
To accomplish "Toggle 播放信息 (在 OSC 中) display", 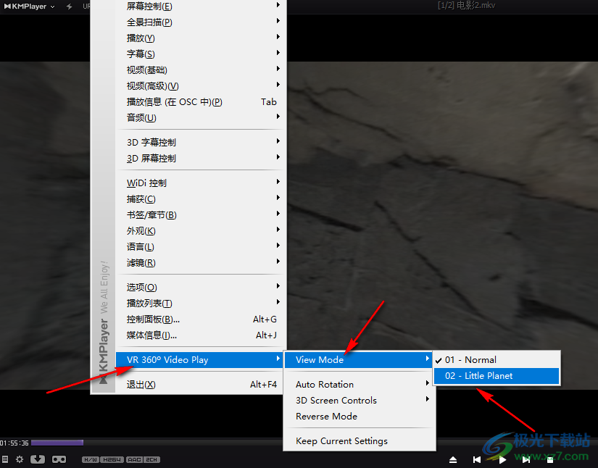I will (x=201, y=101).
